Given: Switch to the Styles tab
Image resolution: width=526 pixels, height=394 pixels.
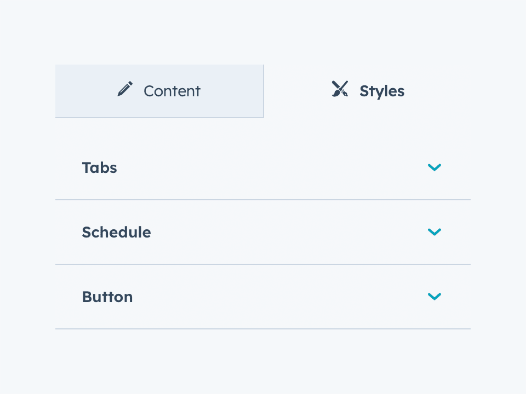Looking at the screenshot, I should click(367, 91).
